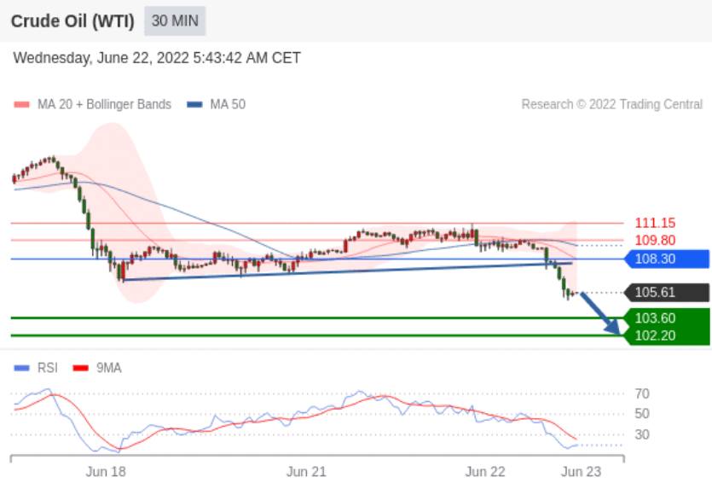The height and width of the screenshot is (489, 712).
Task: Click the date and time stamp text
Action: click(x=157, y=58)
